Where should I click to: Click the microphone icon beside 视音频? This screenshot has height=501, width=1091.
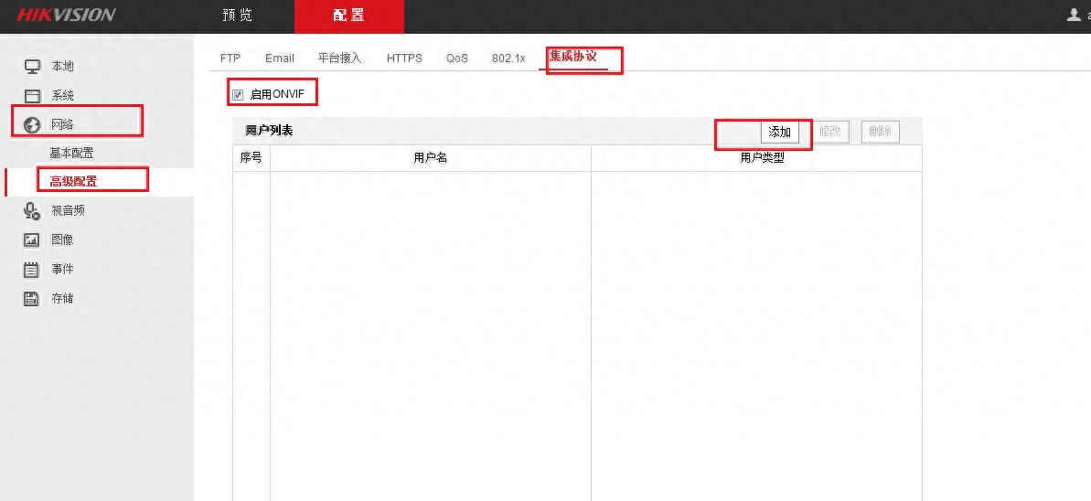coord(32,211)
